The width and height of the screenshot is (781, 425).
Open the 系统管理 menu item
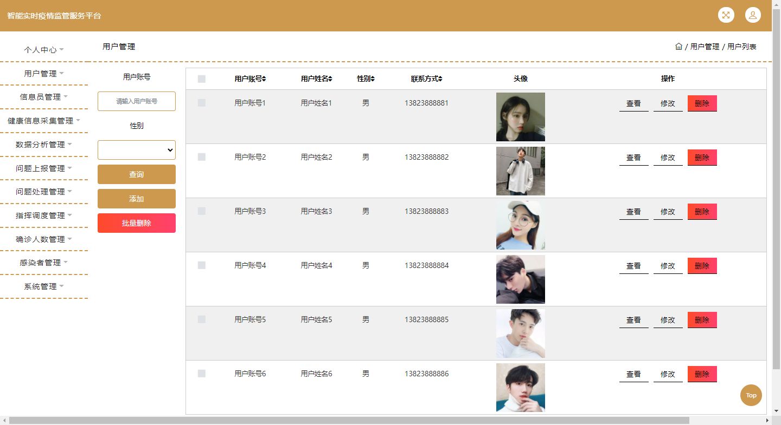pyautogui.click(x=44, y=286)
